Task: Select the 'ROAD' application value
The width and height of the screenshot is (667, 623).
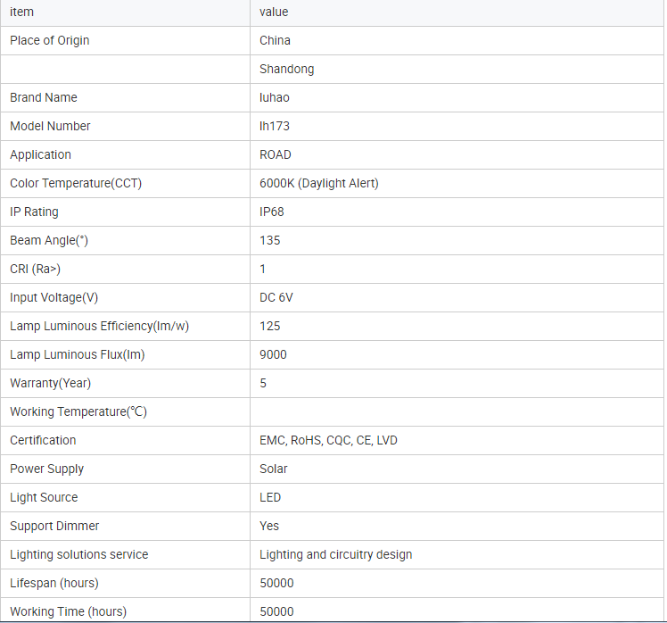Action: (x=275, y=154)
